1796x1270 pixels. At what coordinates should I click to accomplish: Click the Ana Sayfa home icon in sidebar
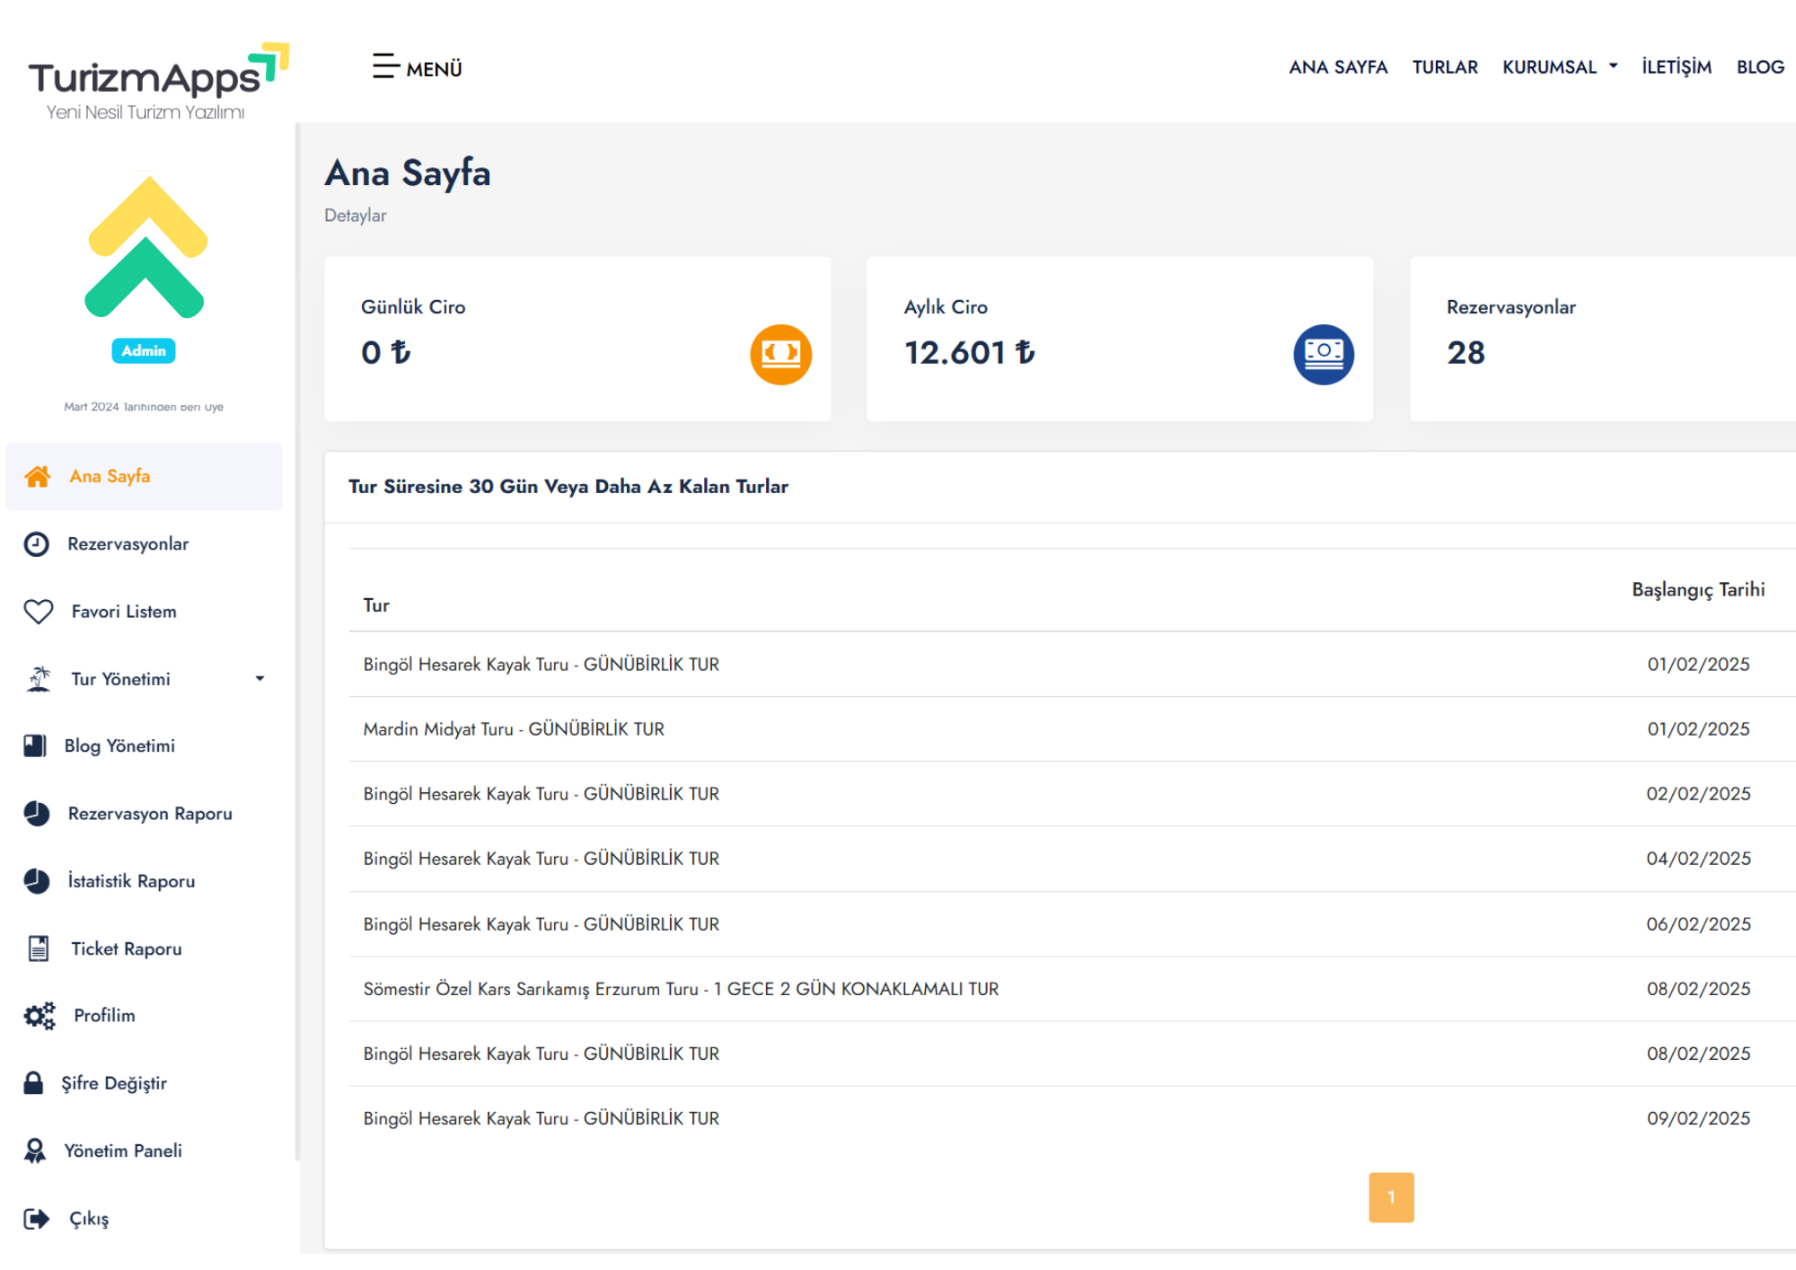click(38, 477)
